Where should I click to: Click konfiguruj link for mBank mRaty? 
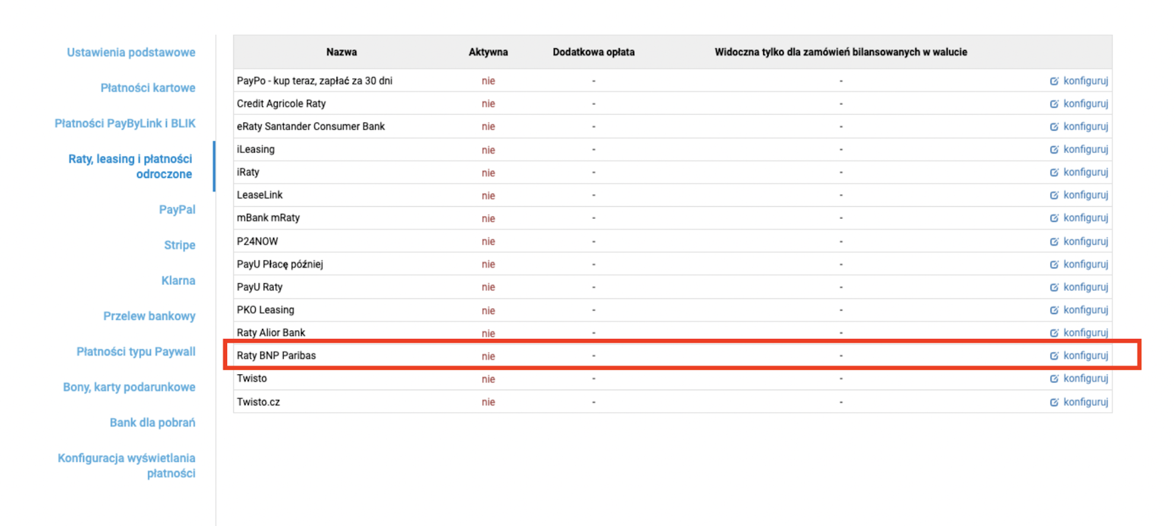pos(1085,218)
